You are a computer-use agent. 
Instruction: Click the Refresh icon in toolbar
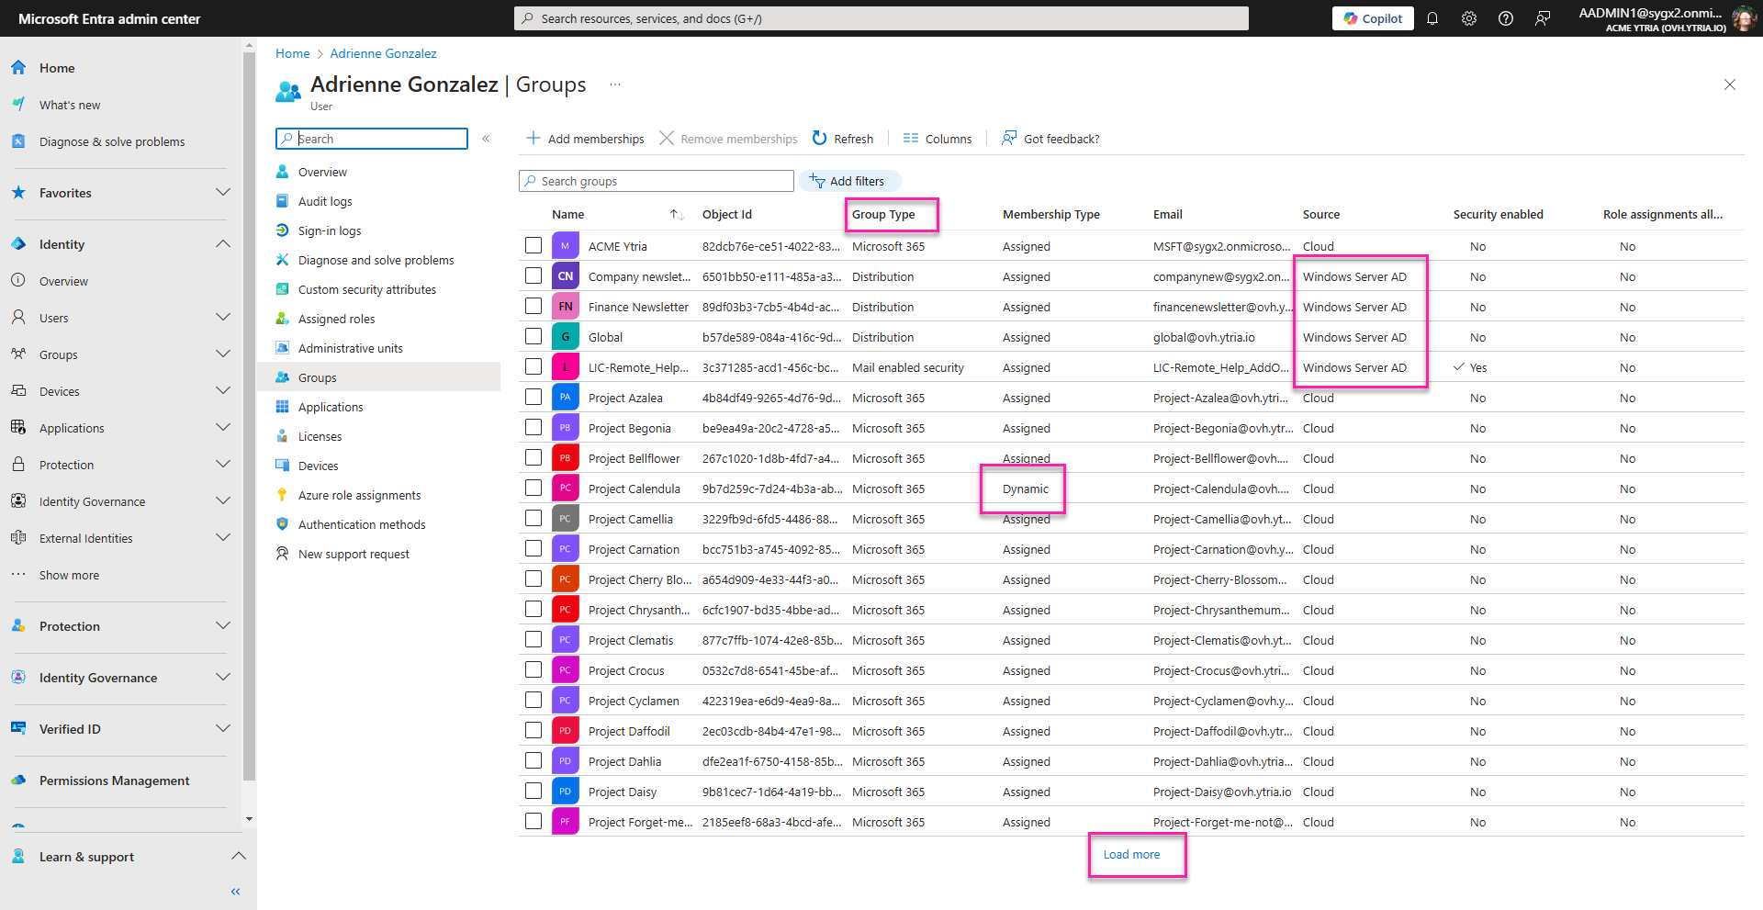[820, 139]
